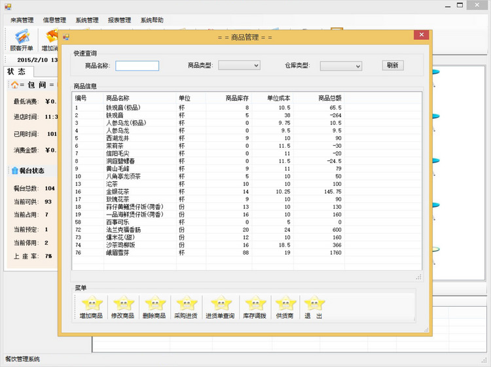Screen dimensions: 491x367
Task: Select the 状态 tab in left panel
Action: tap(16, 71)
